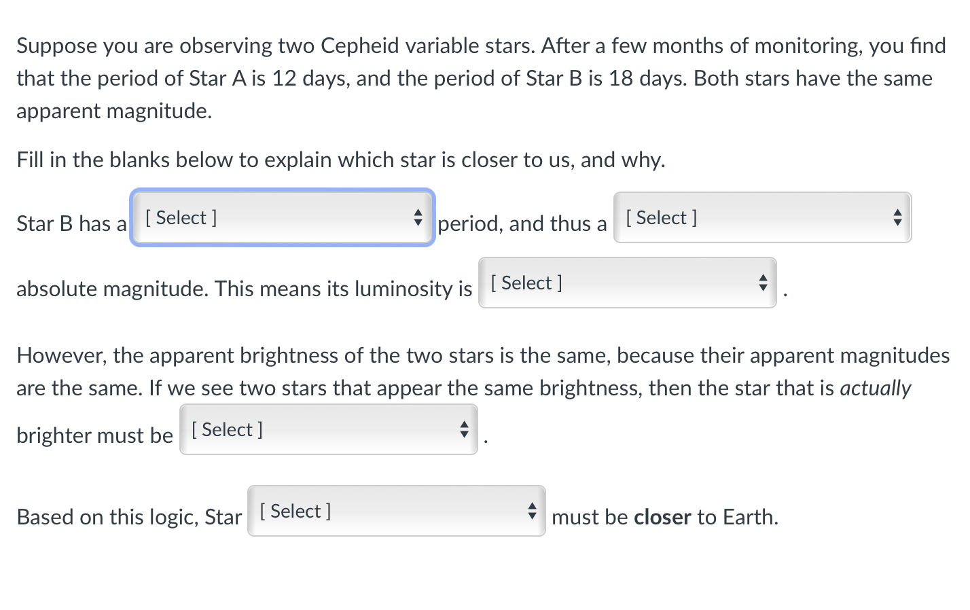Click the up chevron in the highlighted Select box
The width and height of the screenshot is (970, 610).
(x=419, y=213)
